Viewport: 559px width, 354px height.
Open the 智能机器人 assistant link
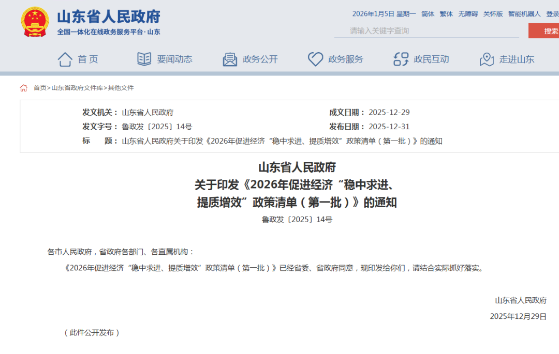(x=524, y=14)
